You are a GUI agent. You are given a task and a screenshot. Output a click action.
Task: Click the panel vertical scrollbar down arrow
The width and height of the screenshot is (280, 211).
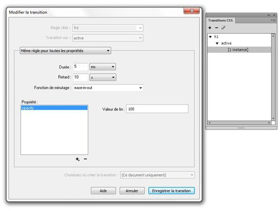pyautogui.click(x=273, y=119)
